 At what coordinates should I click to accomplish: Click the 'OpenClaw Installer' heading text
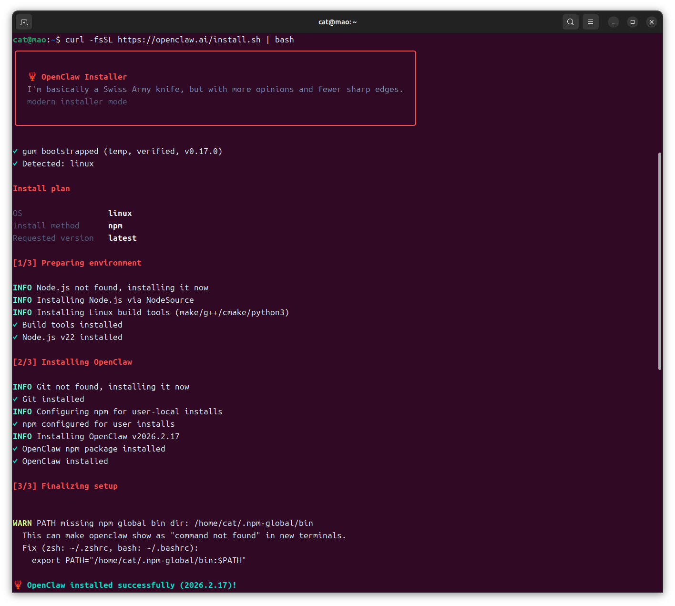coord(84,77)
